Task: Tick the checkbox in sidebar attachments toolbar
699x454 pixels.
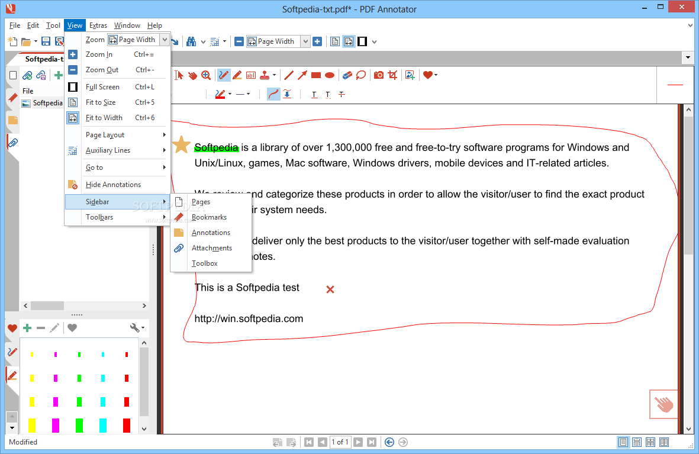Action: click(13, 75)
